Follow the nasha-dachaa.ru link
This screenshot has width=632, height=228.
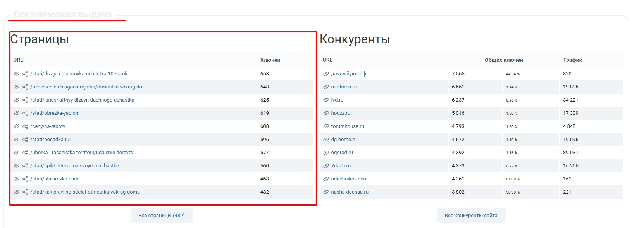[x=350, y=192]
